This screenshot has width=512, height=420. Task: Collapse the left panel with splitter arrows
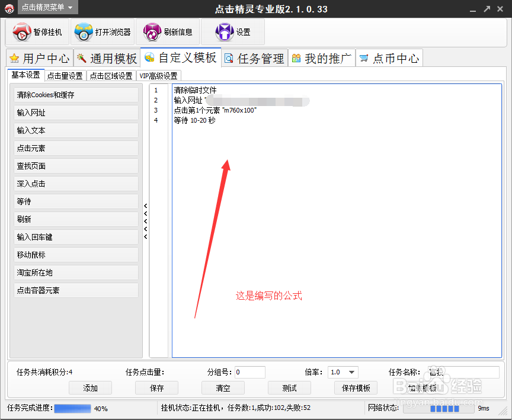coord(146,221)
